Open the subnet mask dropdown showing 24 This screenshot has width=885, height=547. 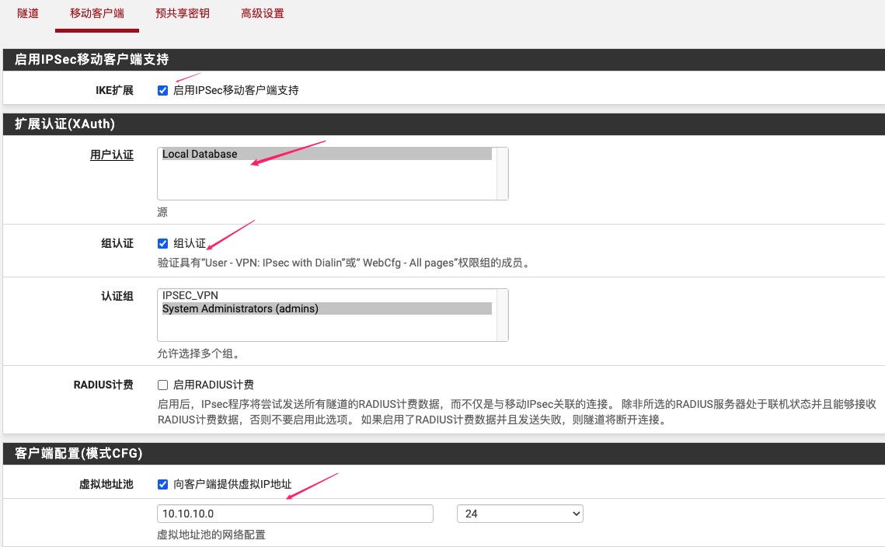pos(520,514)
